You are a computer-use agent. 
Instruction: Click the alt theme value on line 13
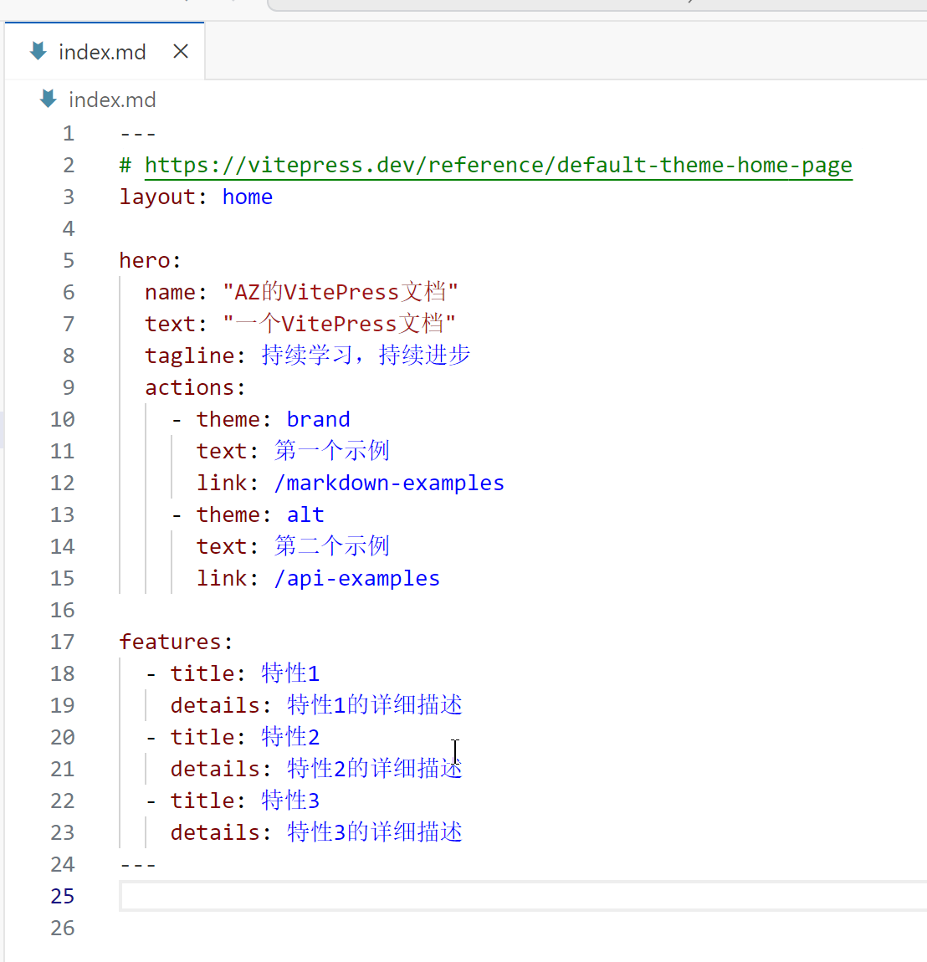pos(305,515)
